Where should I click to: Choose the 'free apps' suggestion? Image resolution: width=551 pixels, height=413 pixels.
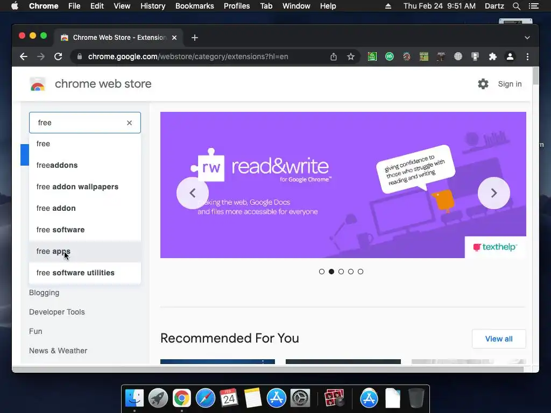[x=85, y=252]
